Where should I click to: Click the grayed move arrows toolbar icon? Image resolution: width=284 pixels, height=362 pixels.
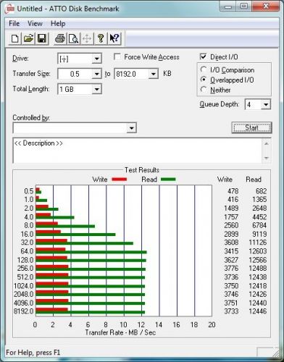[87, 38]
